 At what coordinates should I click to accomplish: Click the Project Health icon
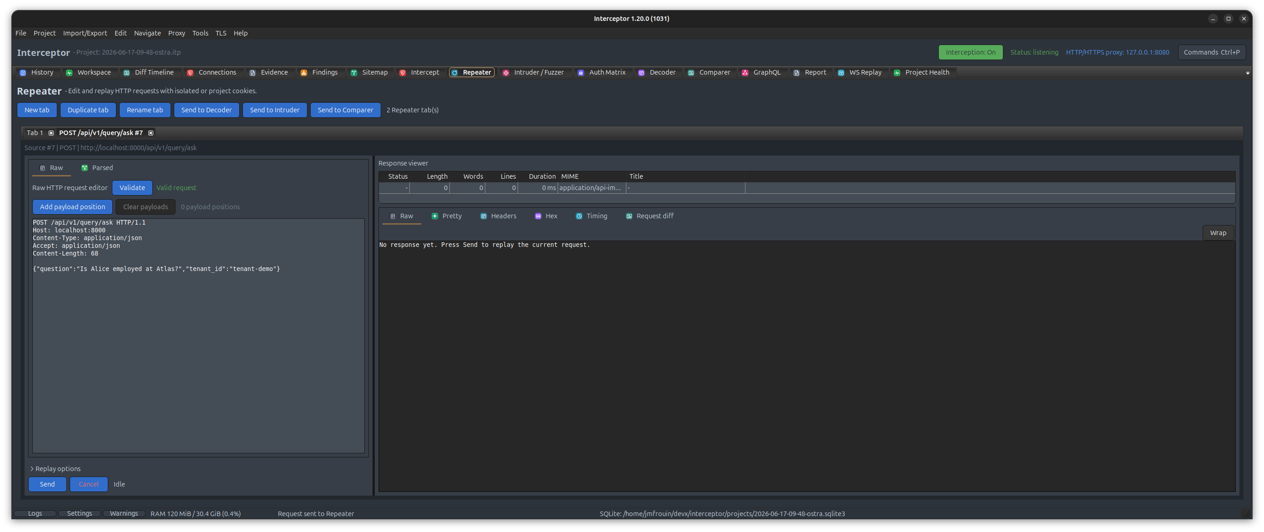tap(897, 73)
